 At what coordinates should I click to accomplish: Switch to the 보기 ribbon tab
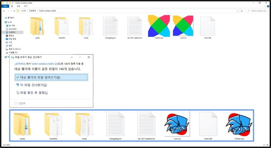(x=26, y=6)
